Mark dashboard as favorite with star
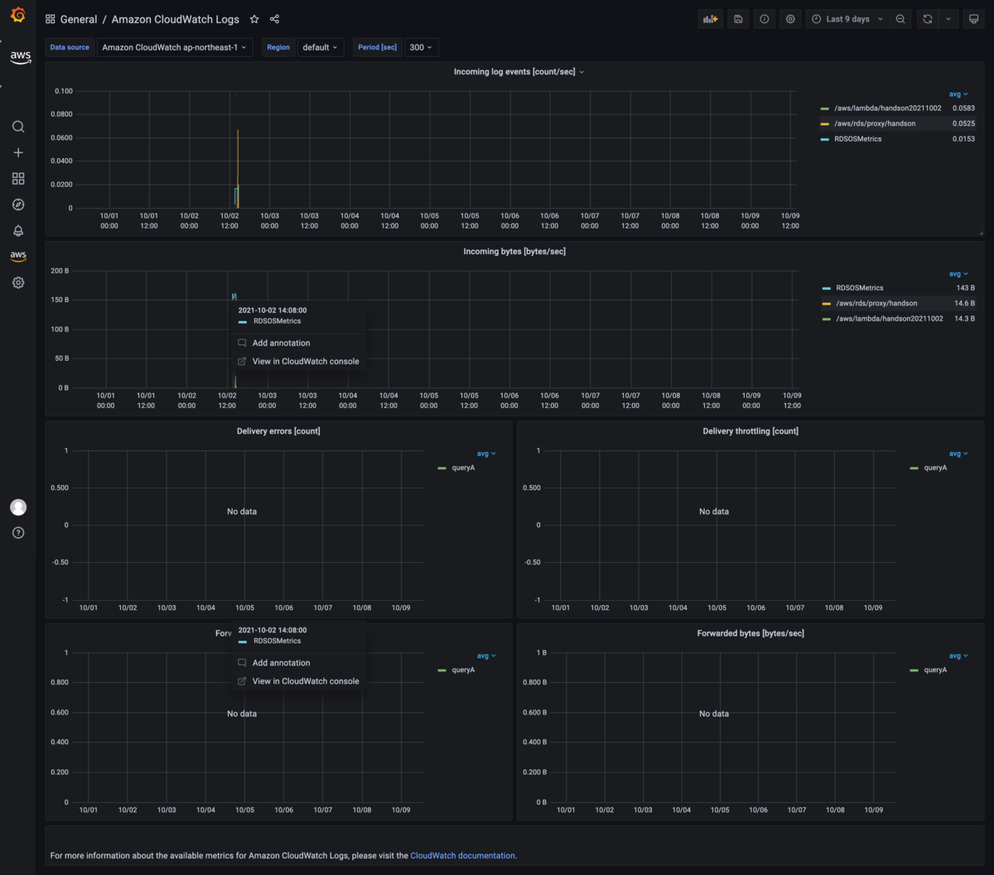This screenshot has width=994, height=875. (254, 19)
